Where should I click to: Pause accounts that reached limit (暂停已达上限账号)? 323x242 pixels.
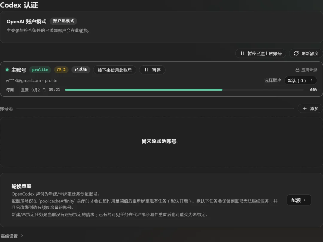click(x=260, y=53)
